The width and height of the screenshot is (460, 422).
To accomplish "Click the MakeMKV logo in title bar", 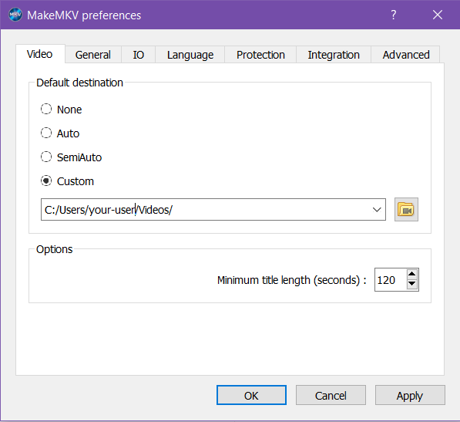I will [x=15, y=15].
